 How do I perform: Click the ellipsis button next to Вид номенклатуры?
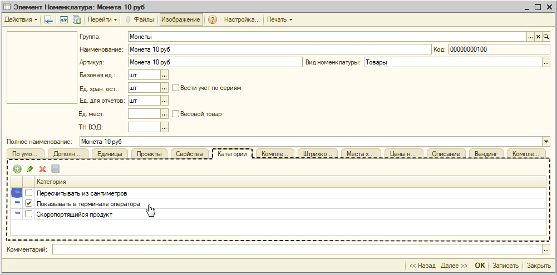(546, 62)
